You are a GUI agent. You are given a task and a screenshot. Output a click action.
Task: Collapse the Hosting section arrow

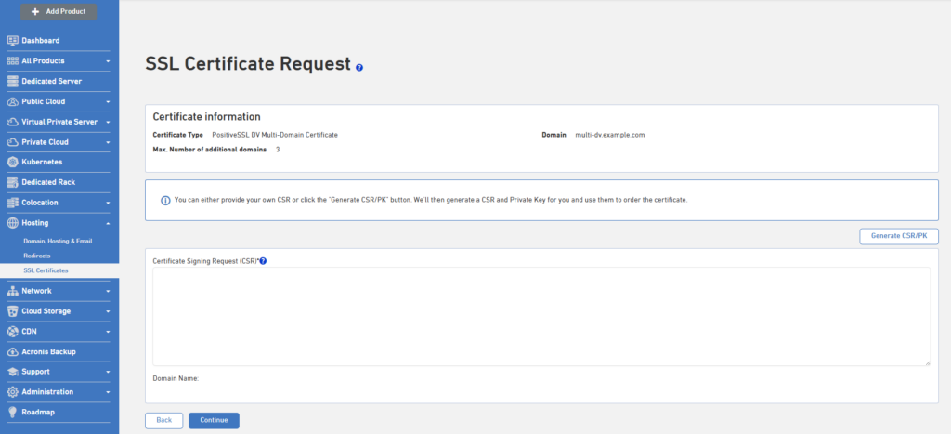click(108, 223)
